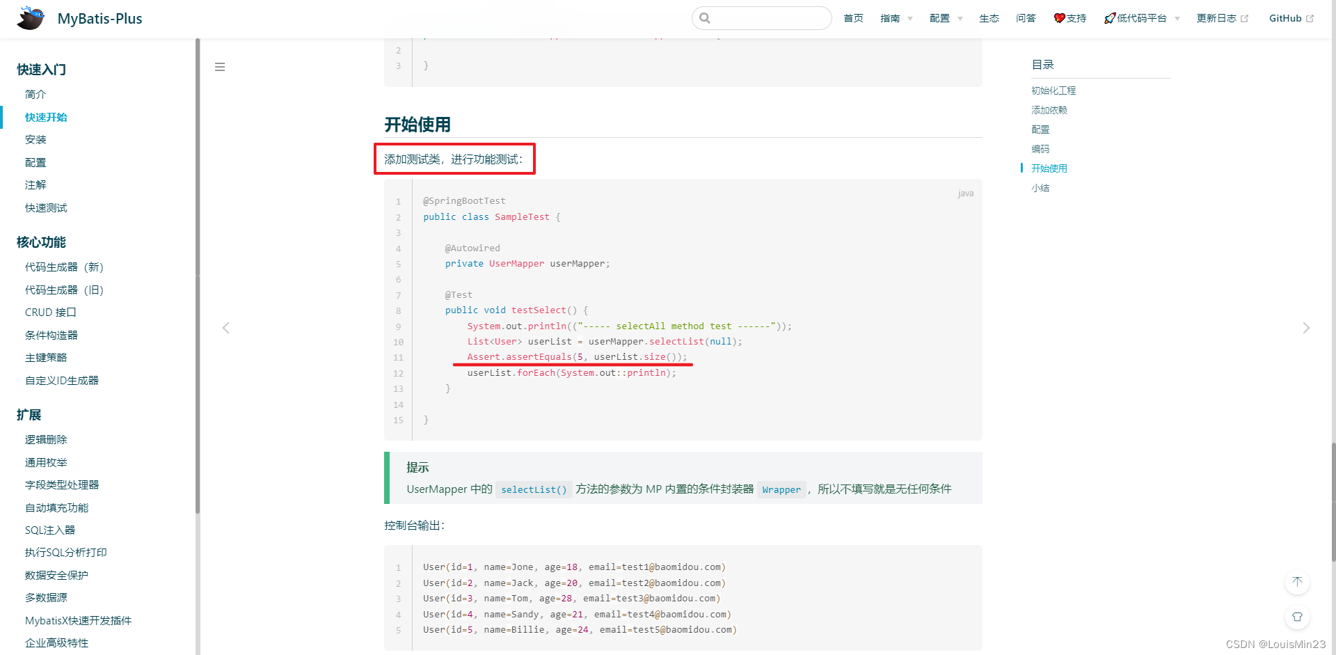1336x655 pixels.
Task: Open 多数据源 in sidebar
Action: coord(46,597)
